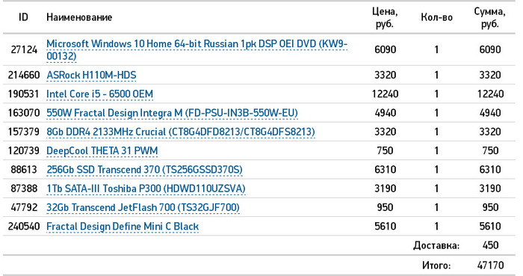Select the product ID 240540 cell
523x276 pixels.
pos(24,227)
